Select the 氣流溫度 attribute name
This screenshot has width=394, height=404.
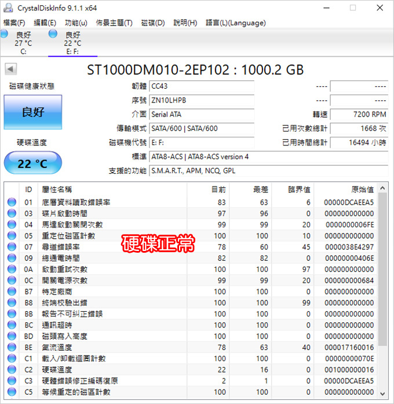click(x=57, y=347)
